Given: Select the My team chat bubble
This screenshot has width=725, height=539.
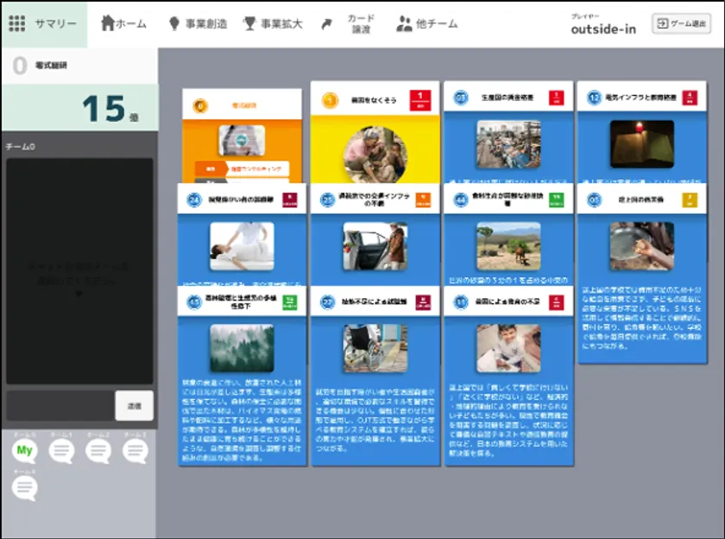Looking at the screenshot, I should click(x=25, y=450).
